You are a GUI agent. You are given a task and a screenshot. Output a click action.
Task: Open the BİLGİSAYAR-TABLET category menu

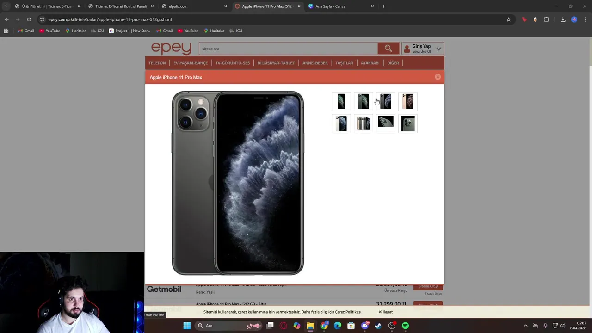(276, 63)
